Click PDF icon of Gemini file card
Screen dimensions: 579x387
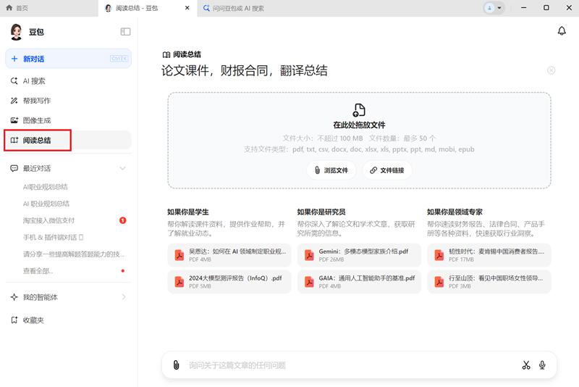(x=309, y=255)
